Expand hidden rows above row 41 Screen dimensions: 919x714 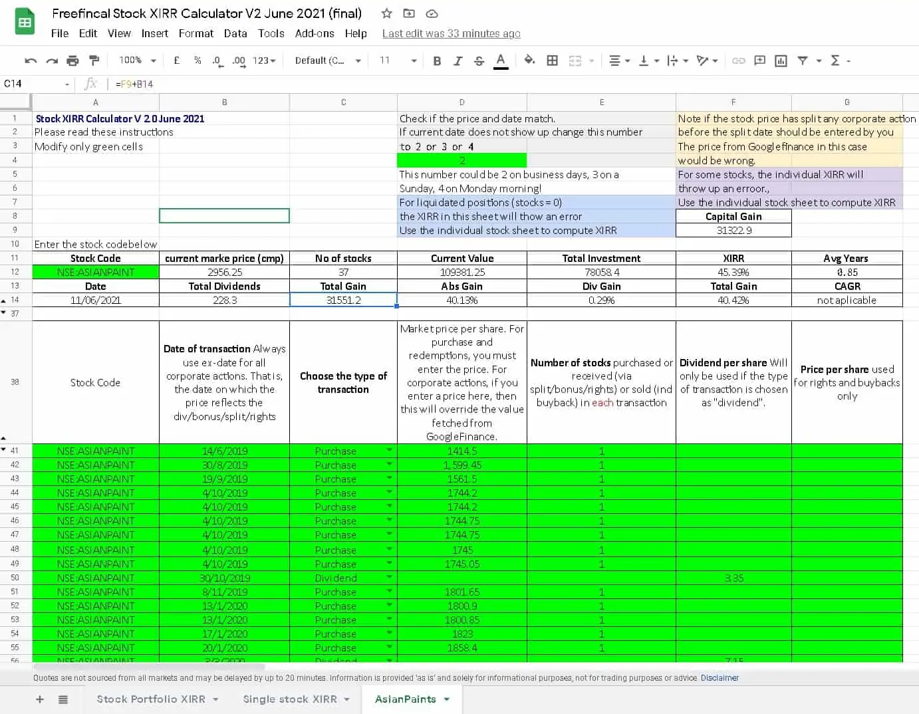click(4, 437)
